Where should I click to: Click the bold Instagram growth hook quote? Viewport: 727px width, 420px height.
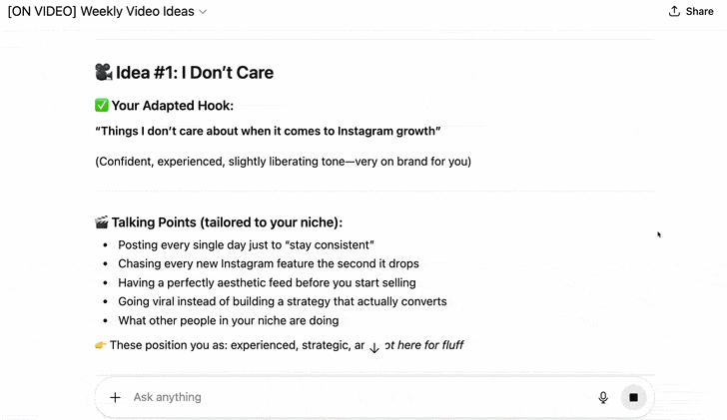pos(268,131)
